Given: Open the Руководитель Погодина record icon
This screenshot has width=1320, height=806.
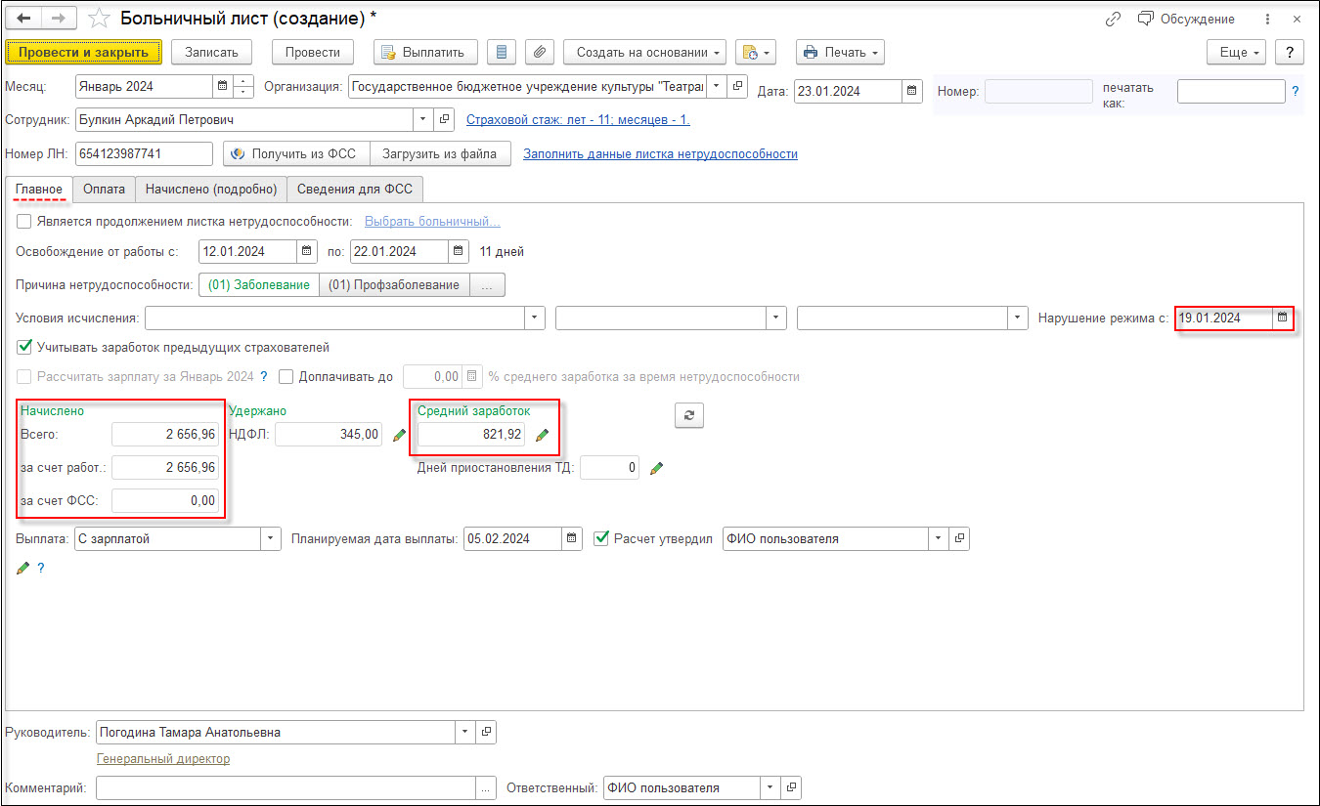Looking at the screenshot, I should (486, 732).
